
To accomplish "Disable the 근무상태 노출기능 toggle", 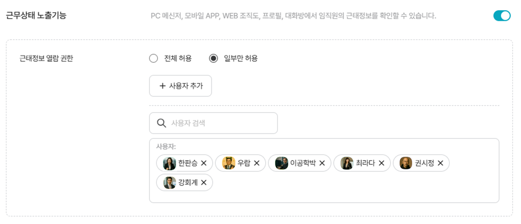I will pos(502,16).
